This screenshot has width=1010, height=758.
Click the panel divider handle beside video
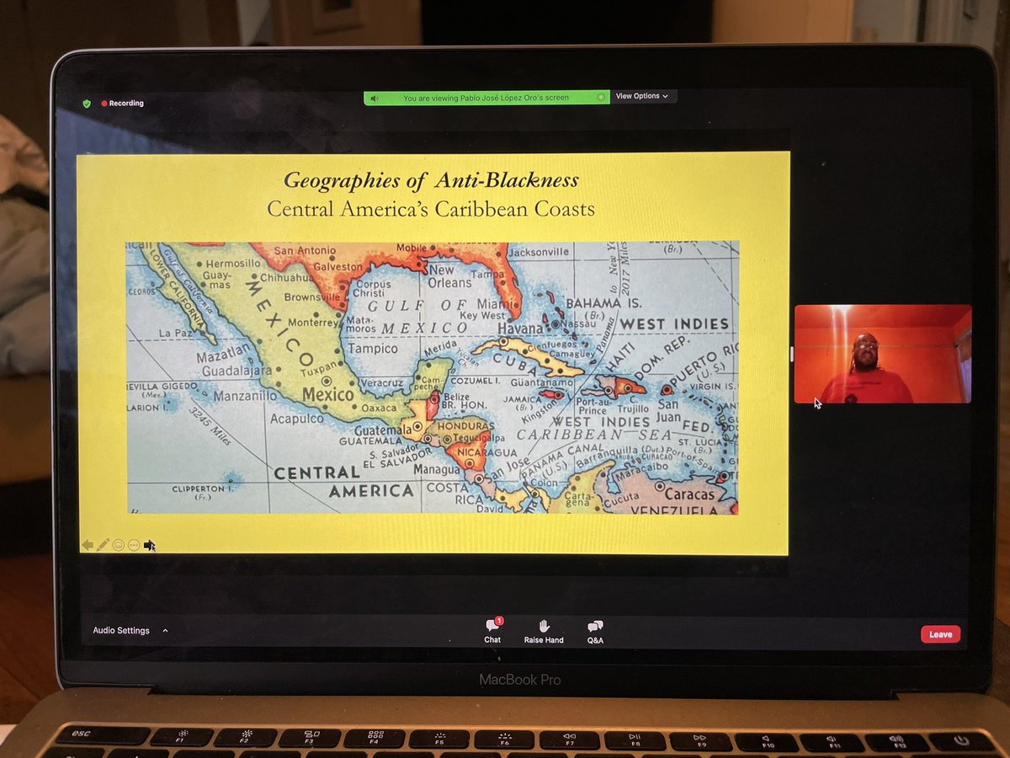(x=790, y=354)
